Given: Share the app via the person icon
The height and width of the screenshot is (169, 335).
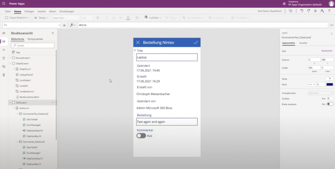Looking at the screenshot, I should [x=322, y=11].
